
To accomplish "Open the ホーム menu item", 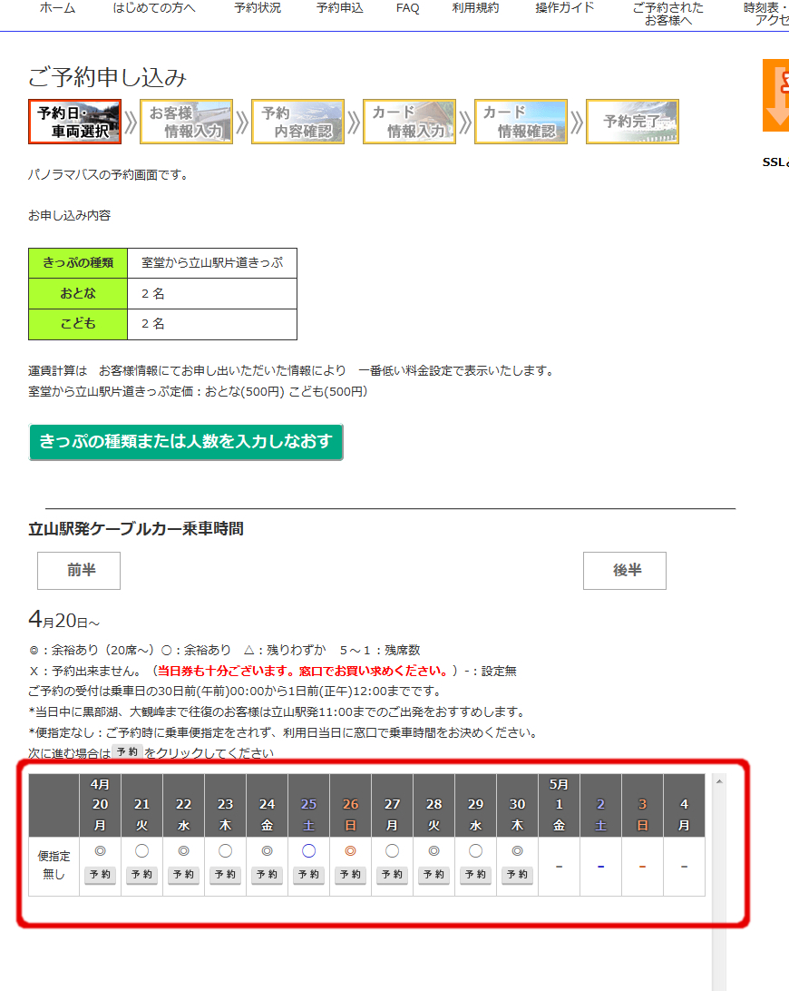I will point(57,8).
